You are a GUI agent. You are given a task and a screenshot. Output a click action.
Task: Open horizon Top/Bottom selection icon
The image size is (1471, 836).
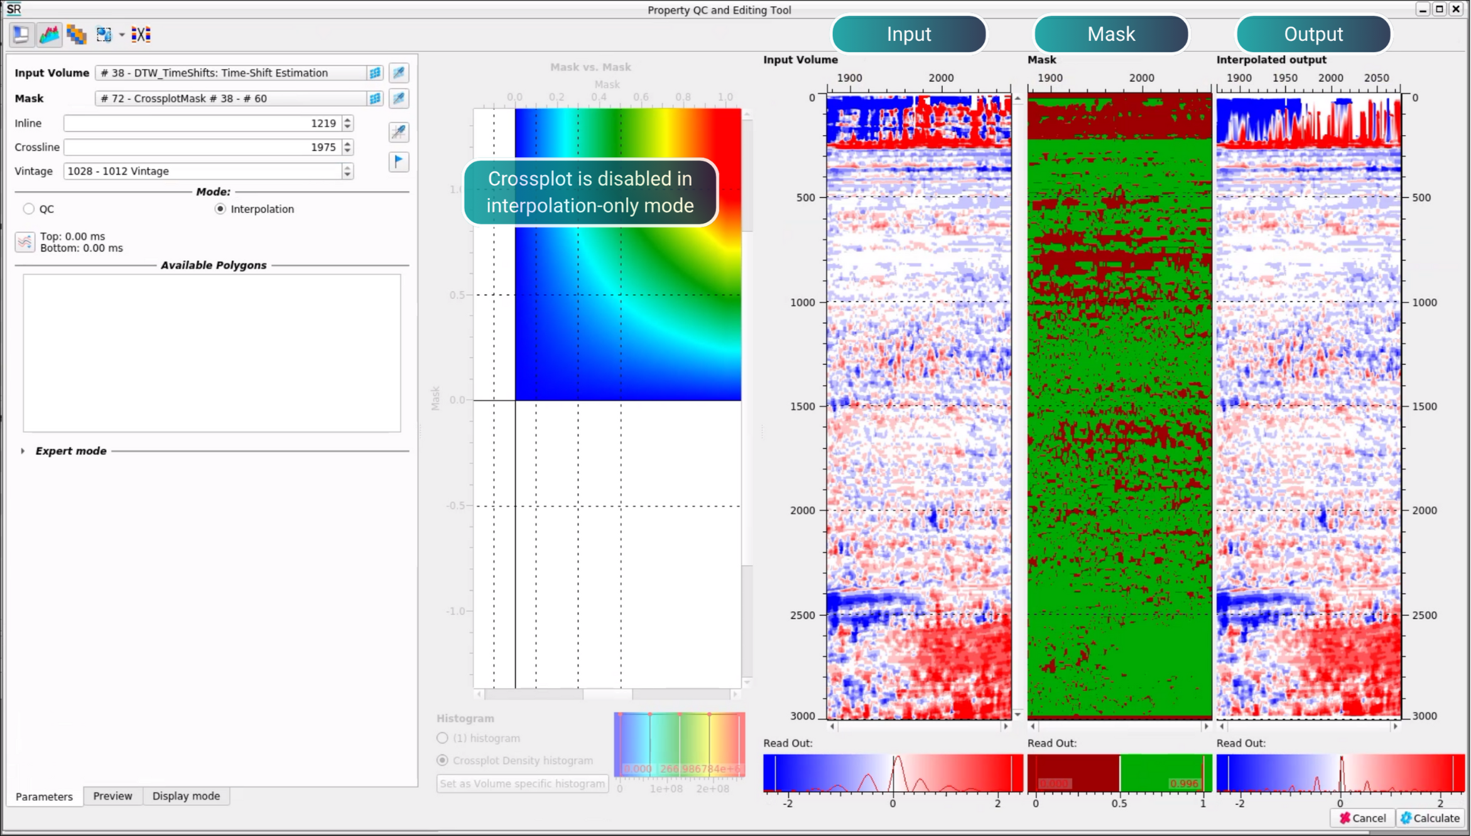[24, 242]
